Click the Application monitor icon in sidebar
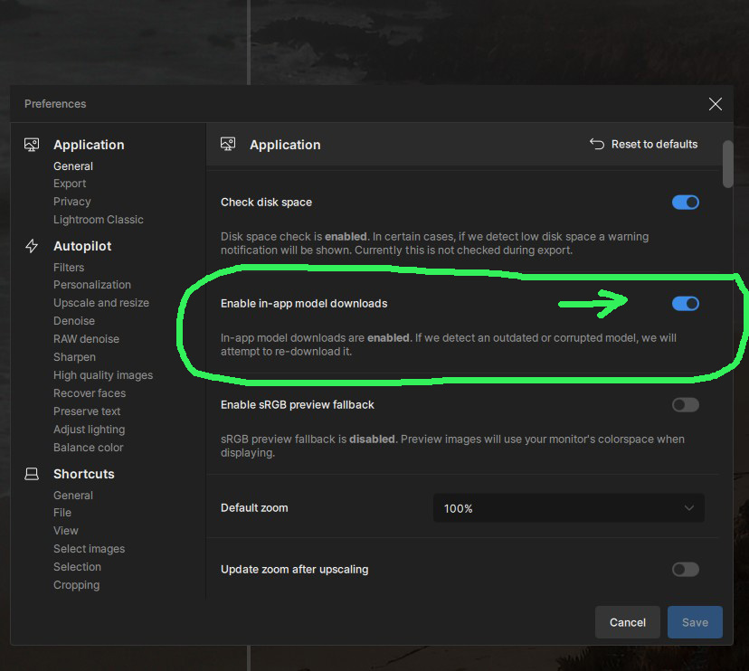The width and height of the screenshot is (749, 671). (32, 145)
